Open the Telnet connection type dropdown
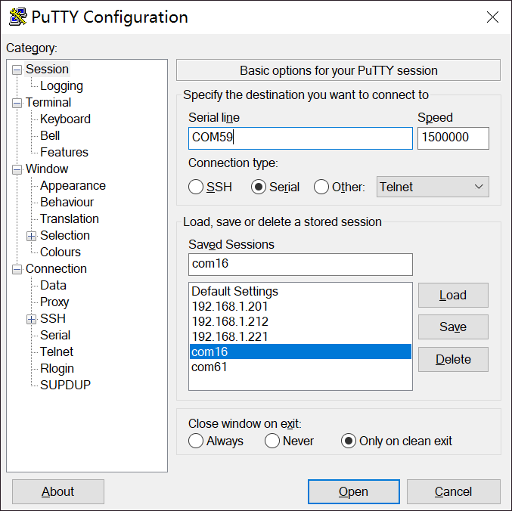This screenshot has height=511, width=512. coord(433,187)
